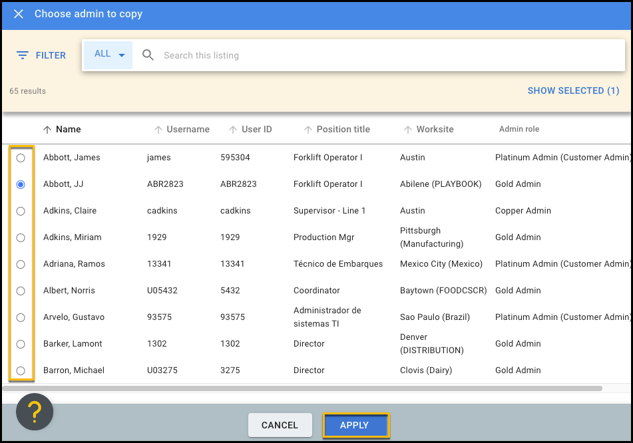Click the Worksite column header
This screenshot has height=443, width=633.
435,130
